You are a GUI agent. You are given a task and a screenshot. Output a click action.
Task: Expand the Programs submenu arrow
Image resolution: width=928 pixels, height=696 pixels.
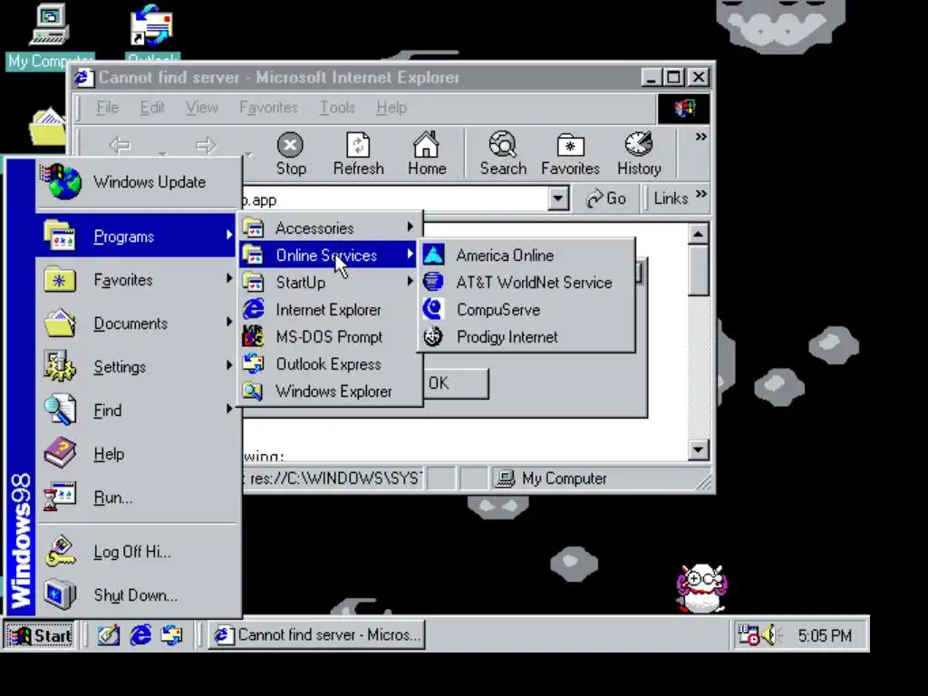point(229,236)
